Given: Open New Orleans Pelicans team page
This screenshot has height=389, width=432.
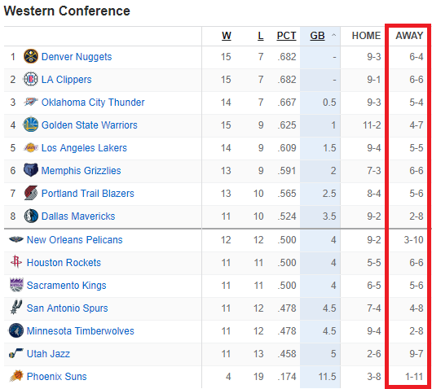Looking at the screenshot, I should [74, 239].
